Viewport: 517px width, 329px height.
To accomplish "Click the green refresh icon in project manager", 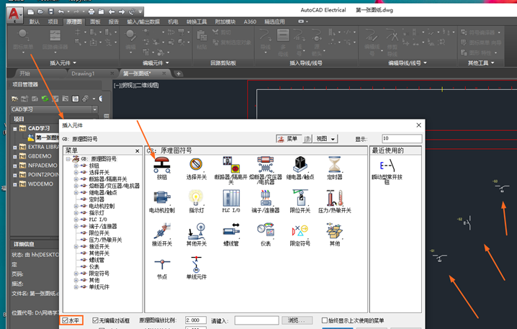I will (x=45, y=99).
